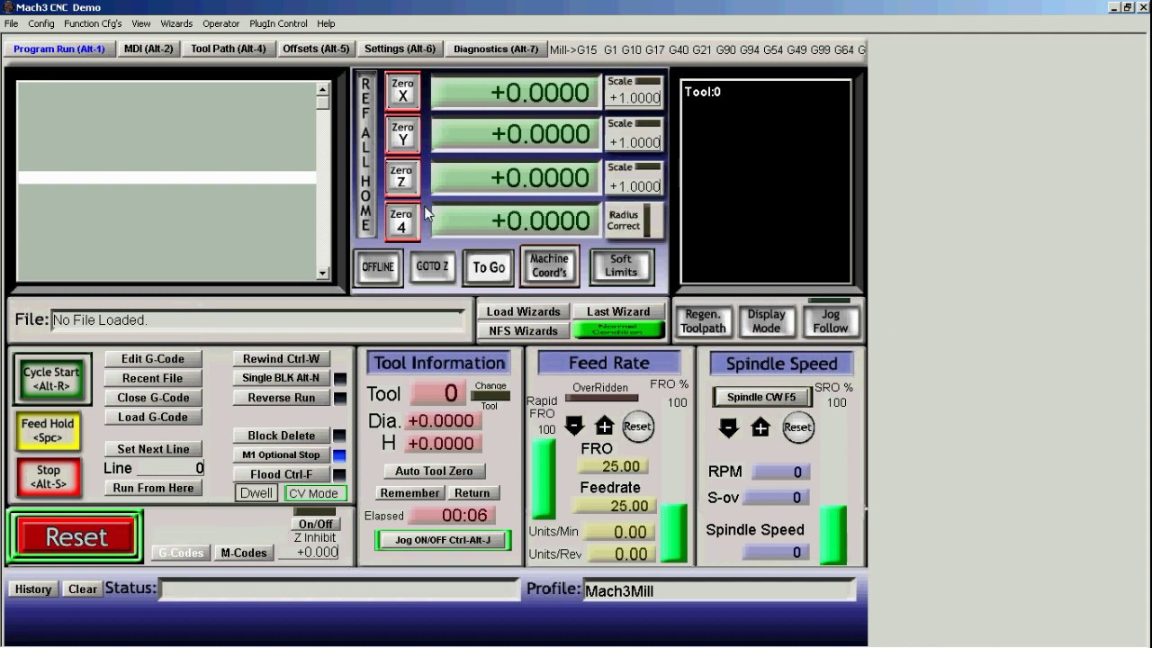The width and height of the screenshot is (1152, 648).
Task: Click the History button
Action: point(32,589)
